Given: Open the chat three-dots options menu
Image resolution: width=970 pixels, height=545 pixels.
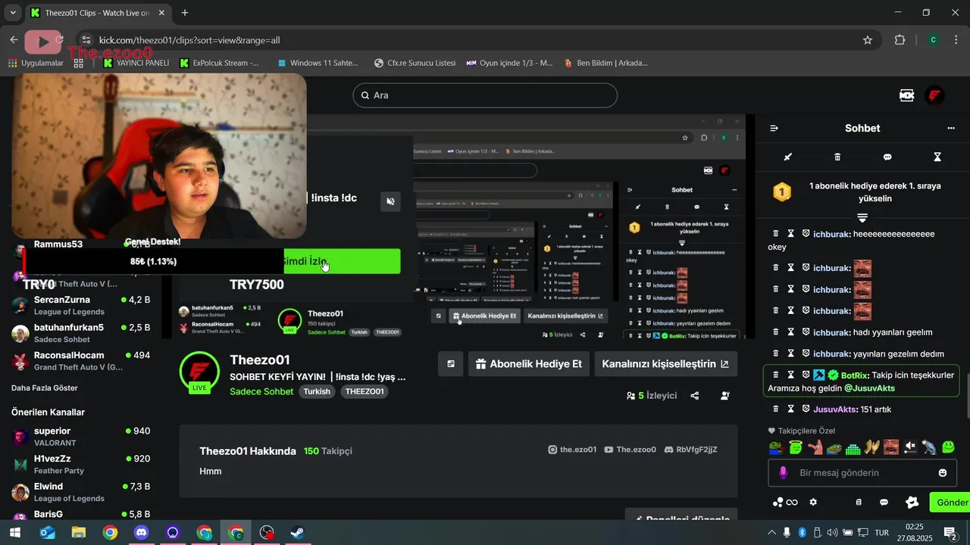Looking at the screenshot, I should tap(951, 128).
